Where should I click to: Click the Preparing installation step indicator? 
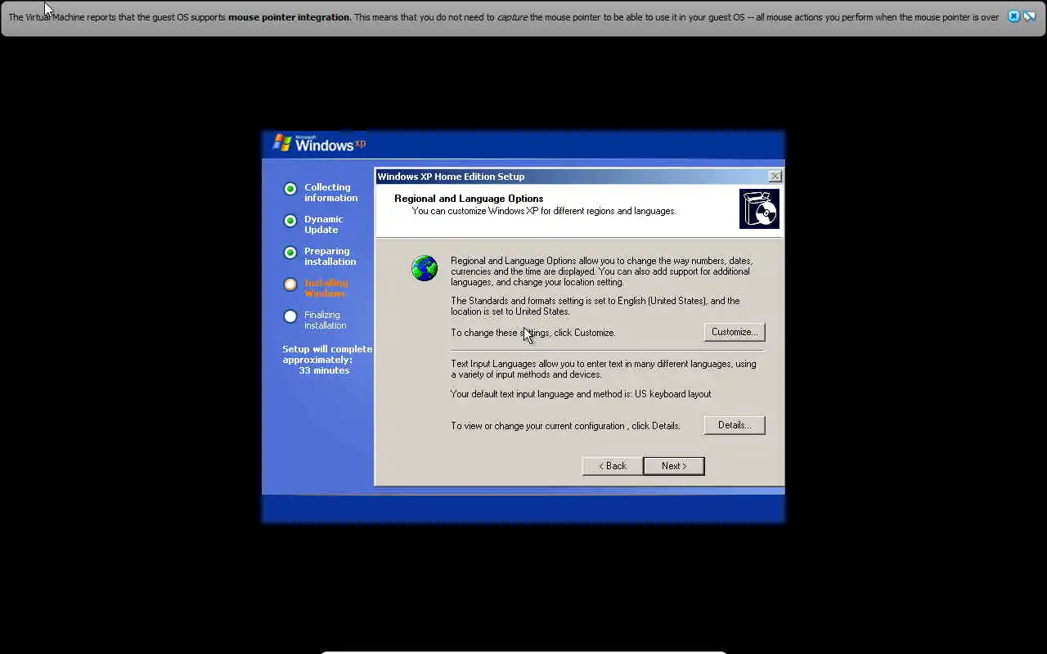(290, 253)
